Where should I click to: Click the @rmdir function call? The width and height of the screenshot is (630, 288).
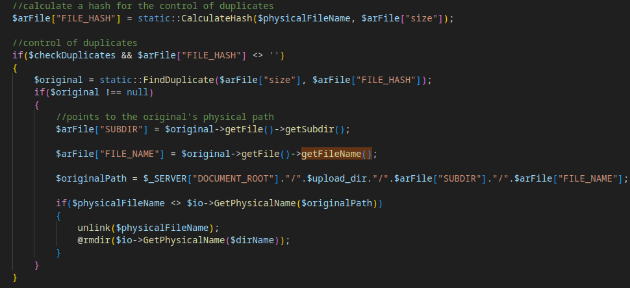(94, 240)
